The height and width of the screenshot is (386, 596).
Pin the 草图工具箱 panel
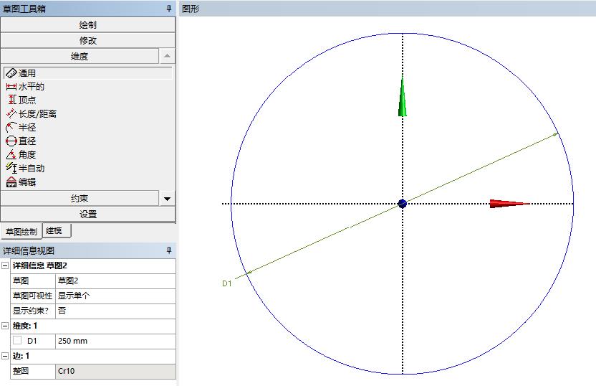coord(169,9)
